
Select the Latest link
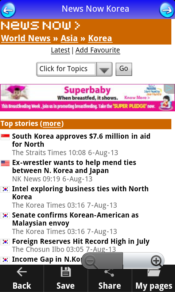61,50
